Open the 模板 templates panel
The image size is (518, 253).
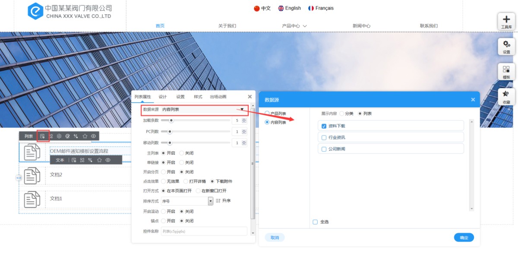(x=506, y=71)
